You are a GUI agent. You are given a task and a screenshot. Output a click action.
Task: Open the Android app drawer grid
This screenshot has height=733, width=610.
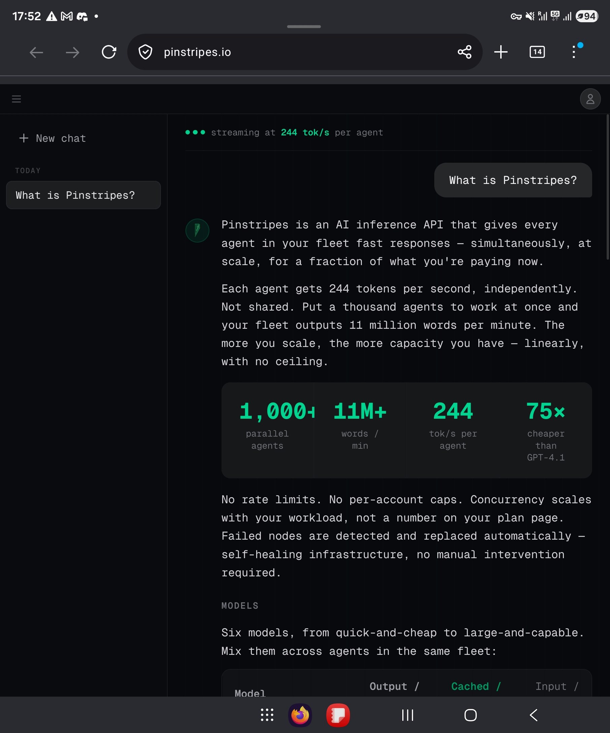click(267, 715)
